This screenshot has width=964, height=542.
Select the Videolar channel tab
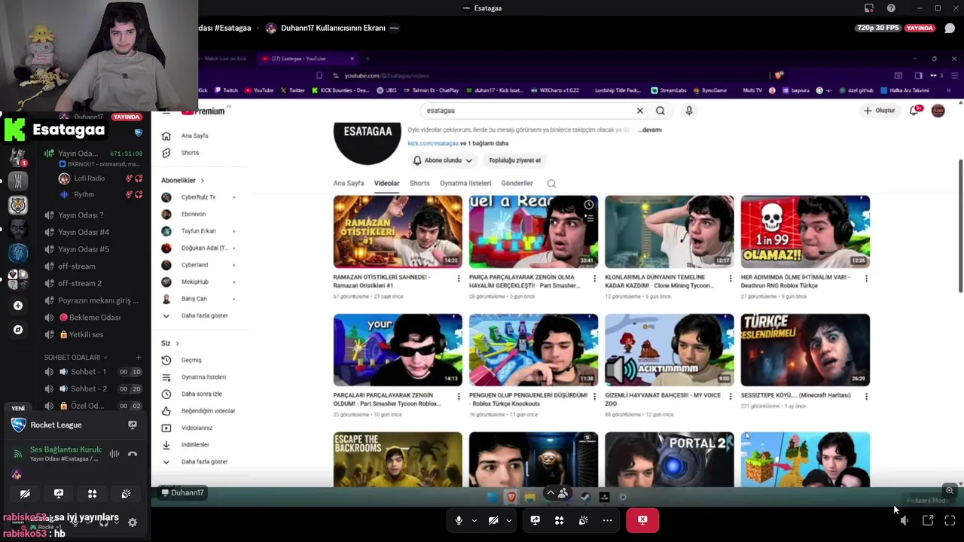(x=387, y=183)
